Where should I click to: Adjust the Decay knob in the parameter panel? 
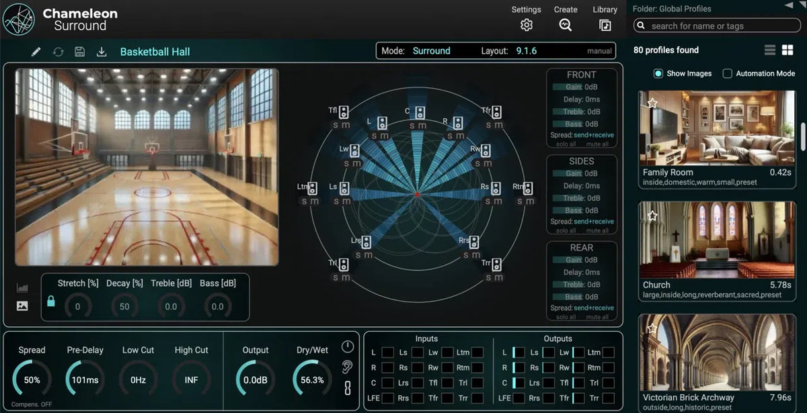point(124,305)
